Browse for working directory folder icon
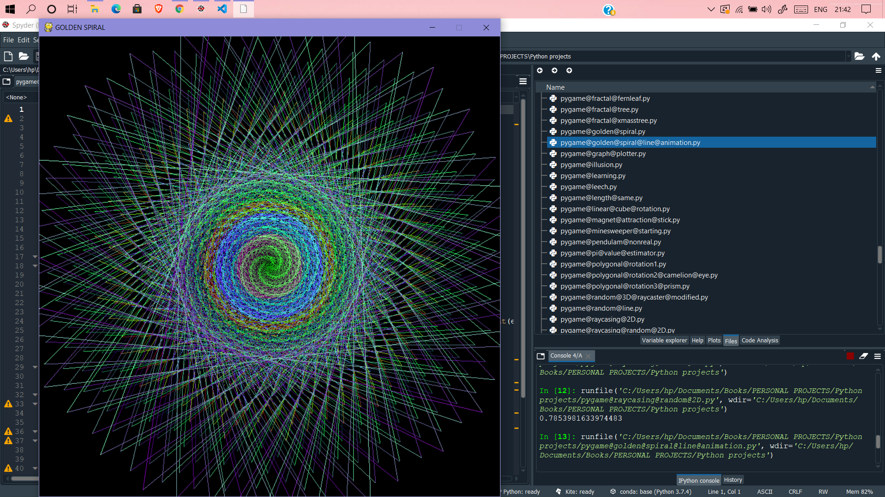 (859, 56)
